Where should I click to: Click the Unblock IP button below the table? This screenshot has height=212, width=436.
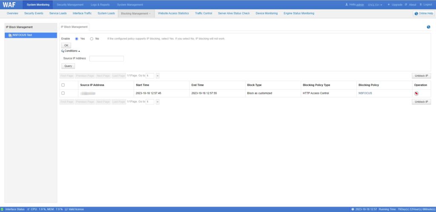click(x=421, y=102)
